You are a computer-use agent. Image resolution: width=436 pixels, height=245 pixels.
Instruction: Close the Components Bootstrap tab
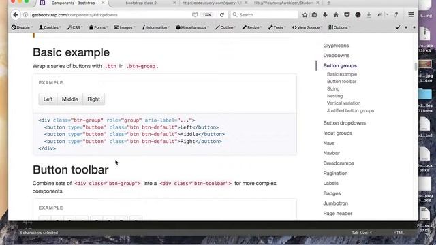pos(103,3)
